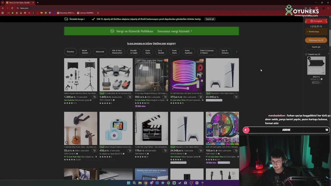
Task: Select the Müzik Aletleri category tab
Action: 85,52
